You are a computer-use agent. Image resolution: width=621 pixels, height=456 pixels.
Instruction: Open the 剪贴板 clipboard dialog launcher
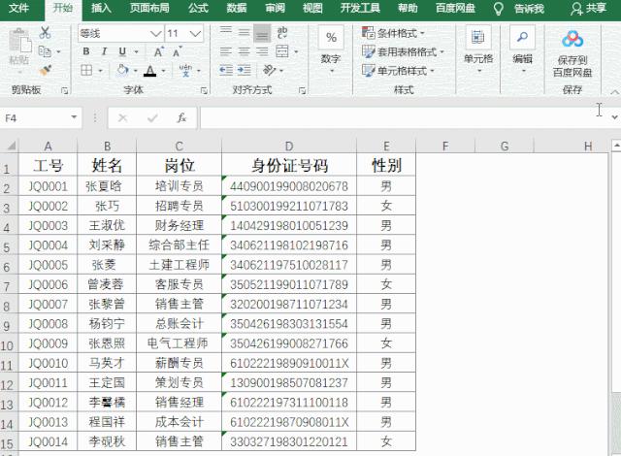[x=65, y=90]
